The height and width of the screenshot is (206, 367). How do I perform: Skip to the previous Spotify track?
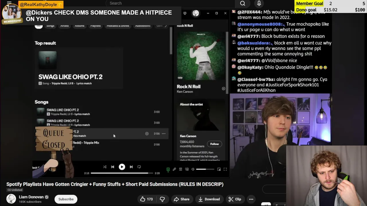coord(113,167)
